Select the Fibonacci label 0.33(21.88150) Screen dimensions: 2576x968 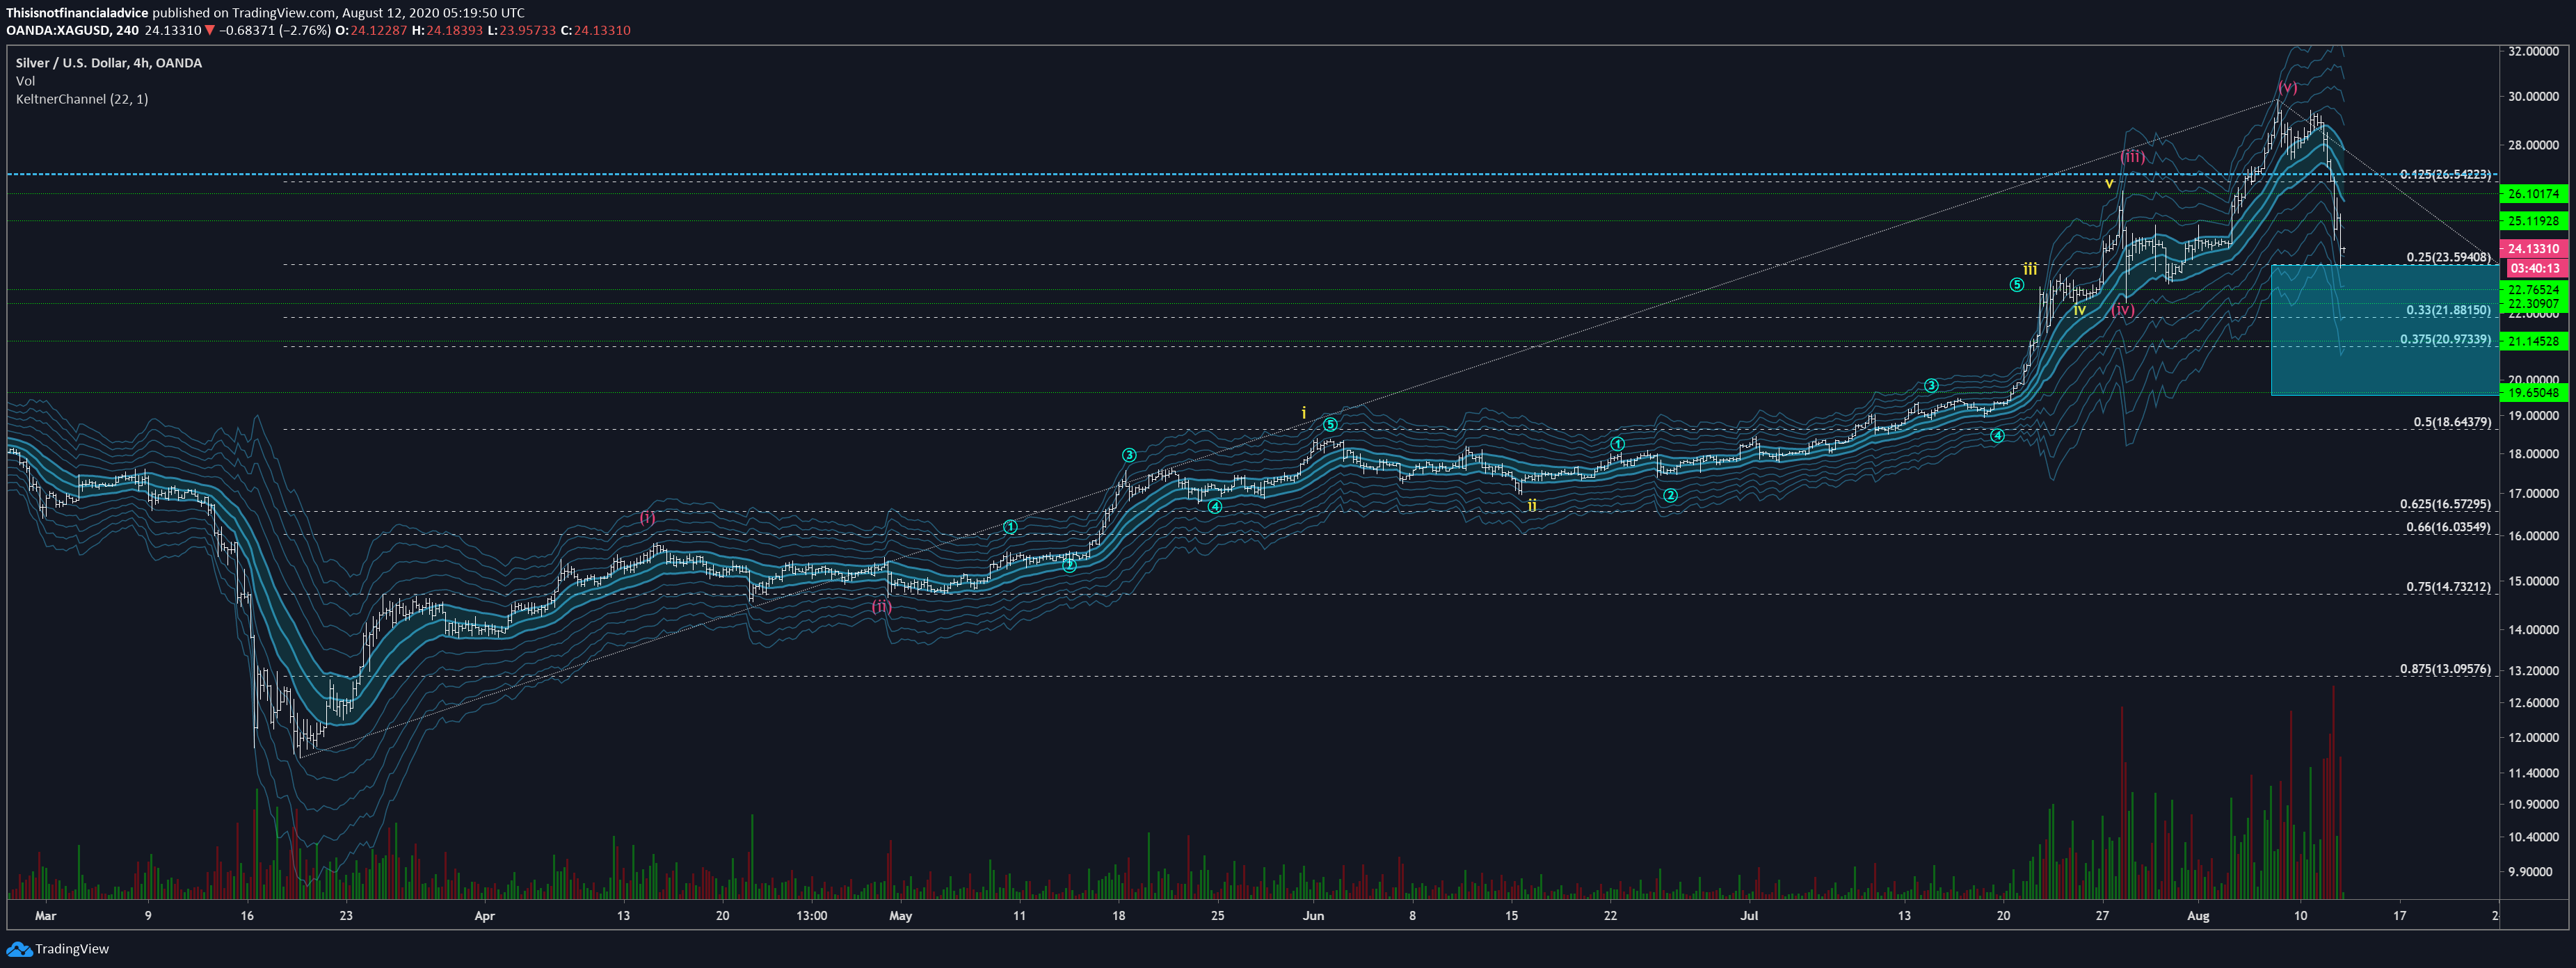(x=2448, y=311)
